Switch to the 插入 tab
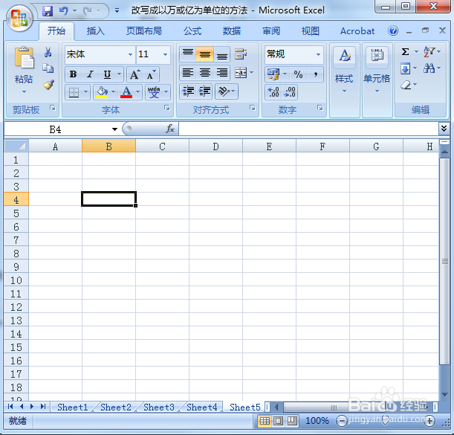Viewport: 454px width, 435px height. 96,31
